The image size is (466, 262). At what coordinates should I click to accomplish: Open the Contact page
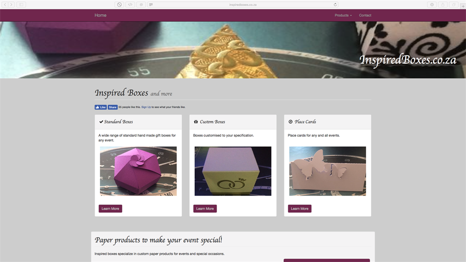pyautogui.click(x=365, y=15)
